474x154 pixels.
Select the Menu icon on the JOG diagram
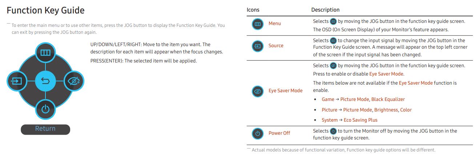(45, 53)
